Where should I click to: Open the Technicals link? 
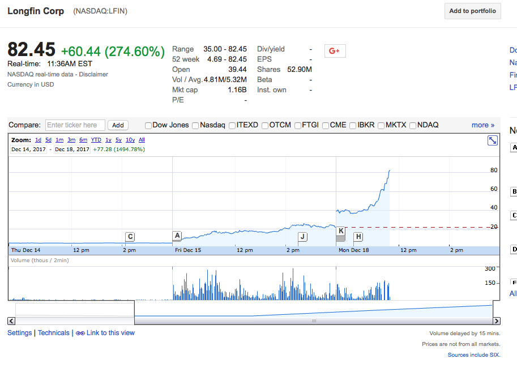click(54, 333)
